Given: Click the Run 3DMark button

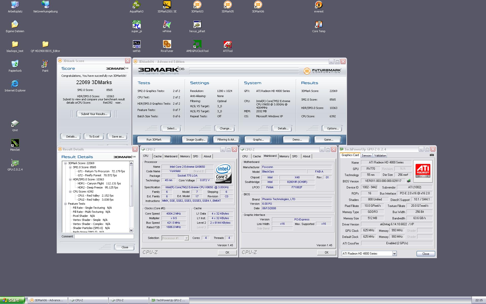Looking at the screenshot, I should [154, 140].
